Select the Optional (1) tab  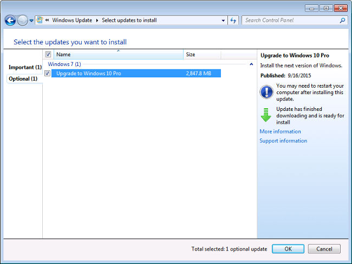(23, 79)
